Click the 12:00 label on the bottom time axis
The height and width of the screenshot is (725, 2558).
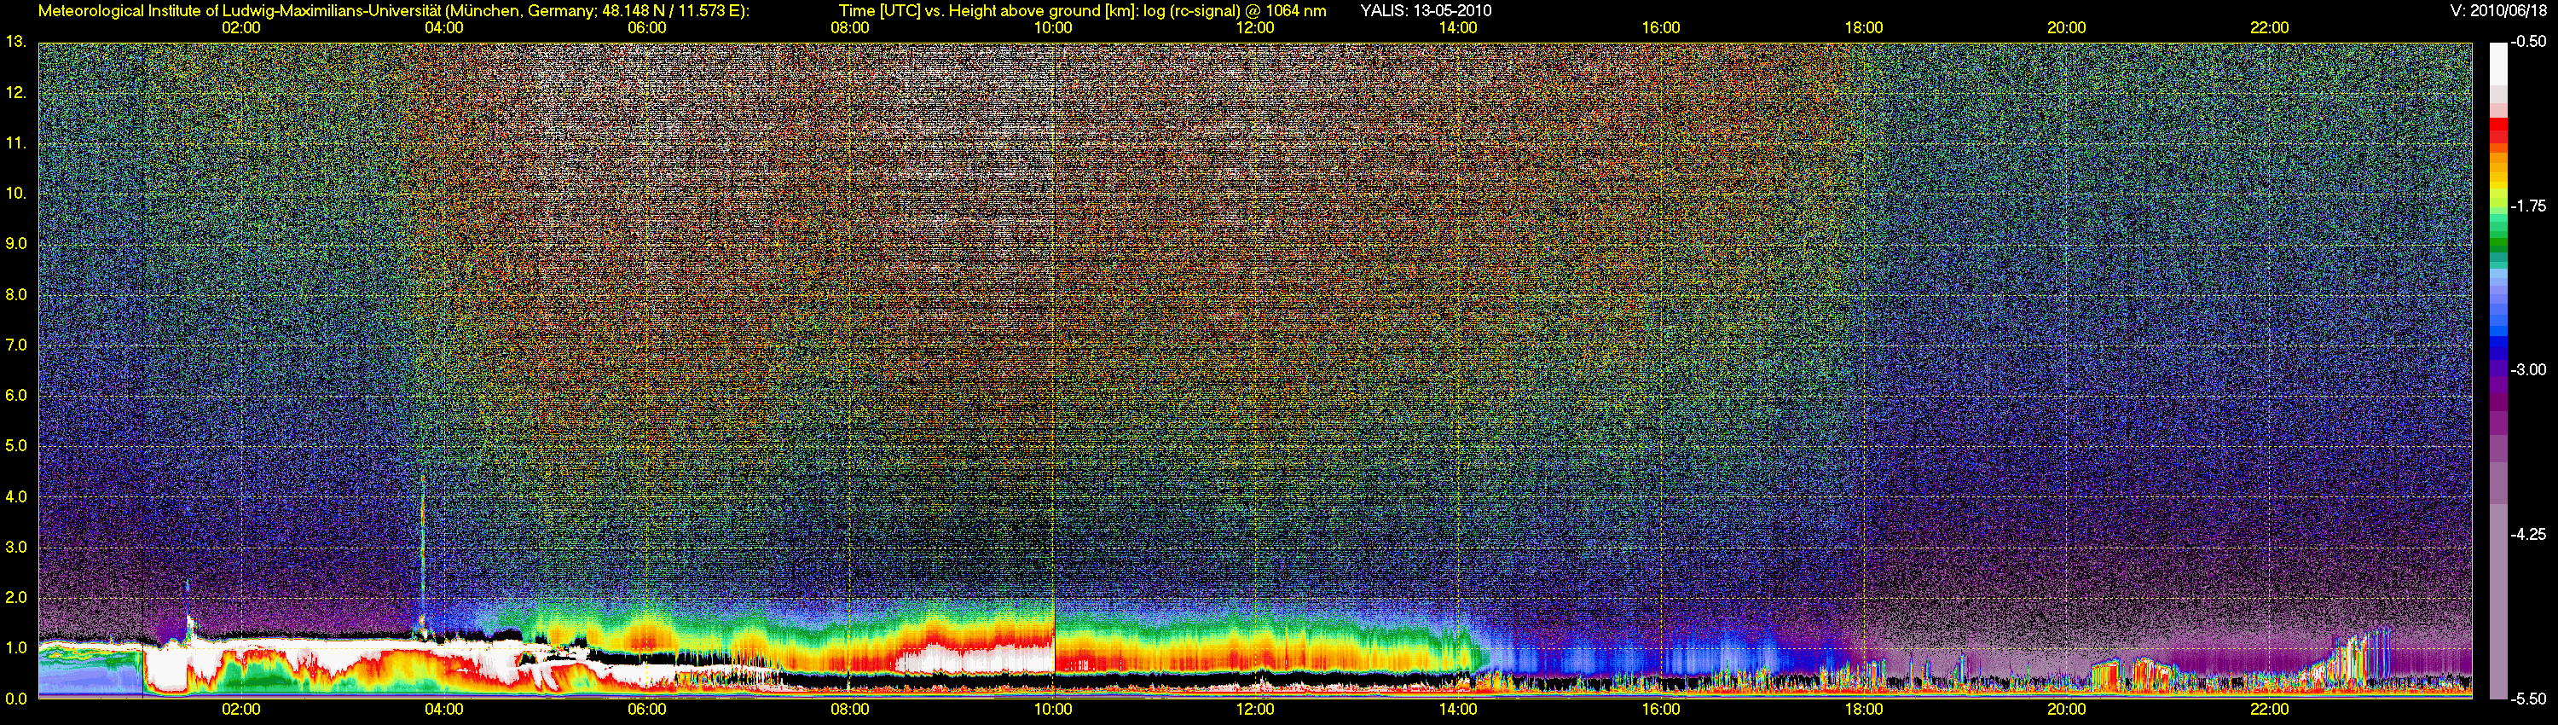(1255, 709)
